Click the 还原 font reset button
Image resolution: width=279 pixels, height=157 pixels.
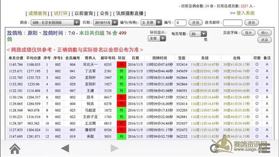click(265, 40)
